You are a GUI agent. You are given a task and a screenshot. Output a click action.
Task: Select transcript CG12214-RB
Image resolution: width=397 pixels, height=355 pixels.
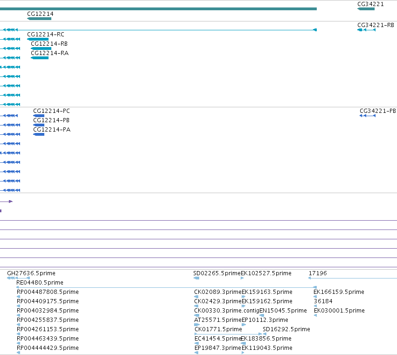pos(41,49)
